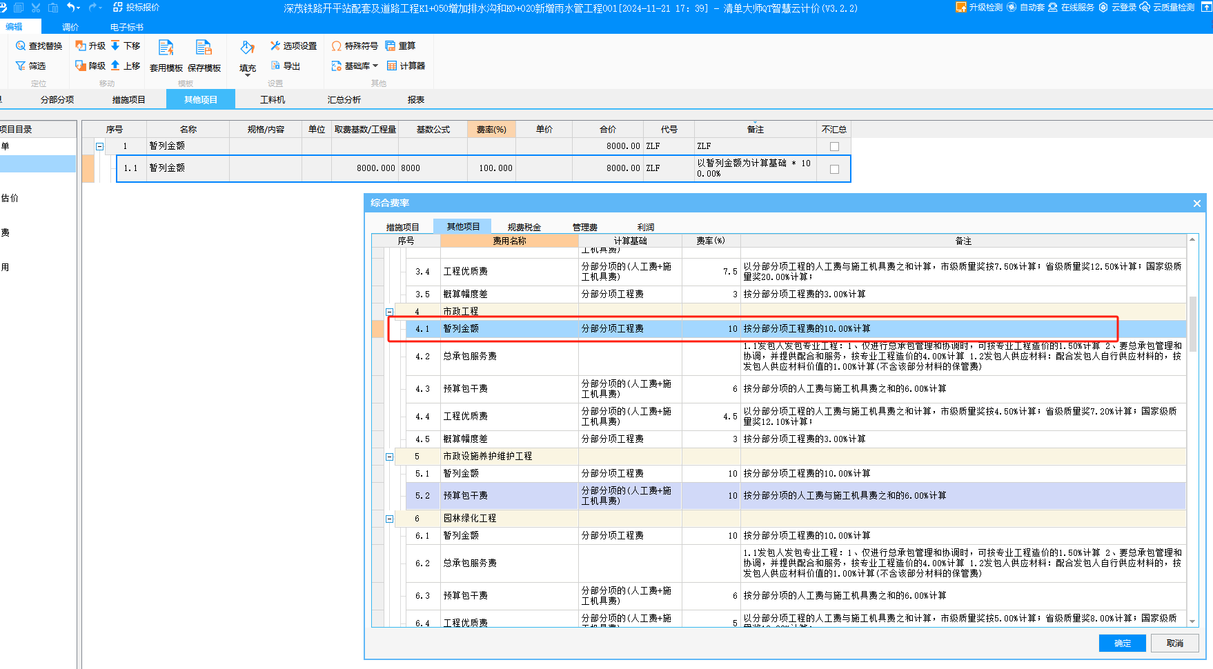Insert 特殊符号 special symbol
The width and height of the screenshot is (1213, 669).
[x=355, y=46]
